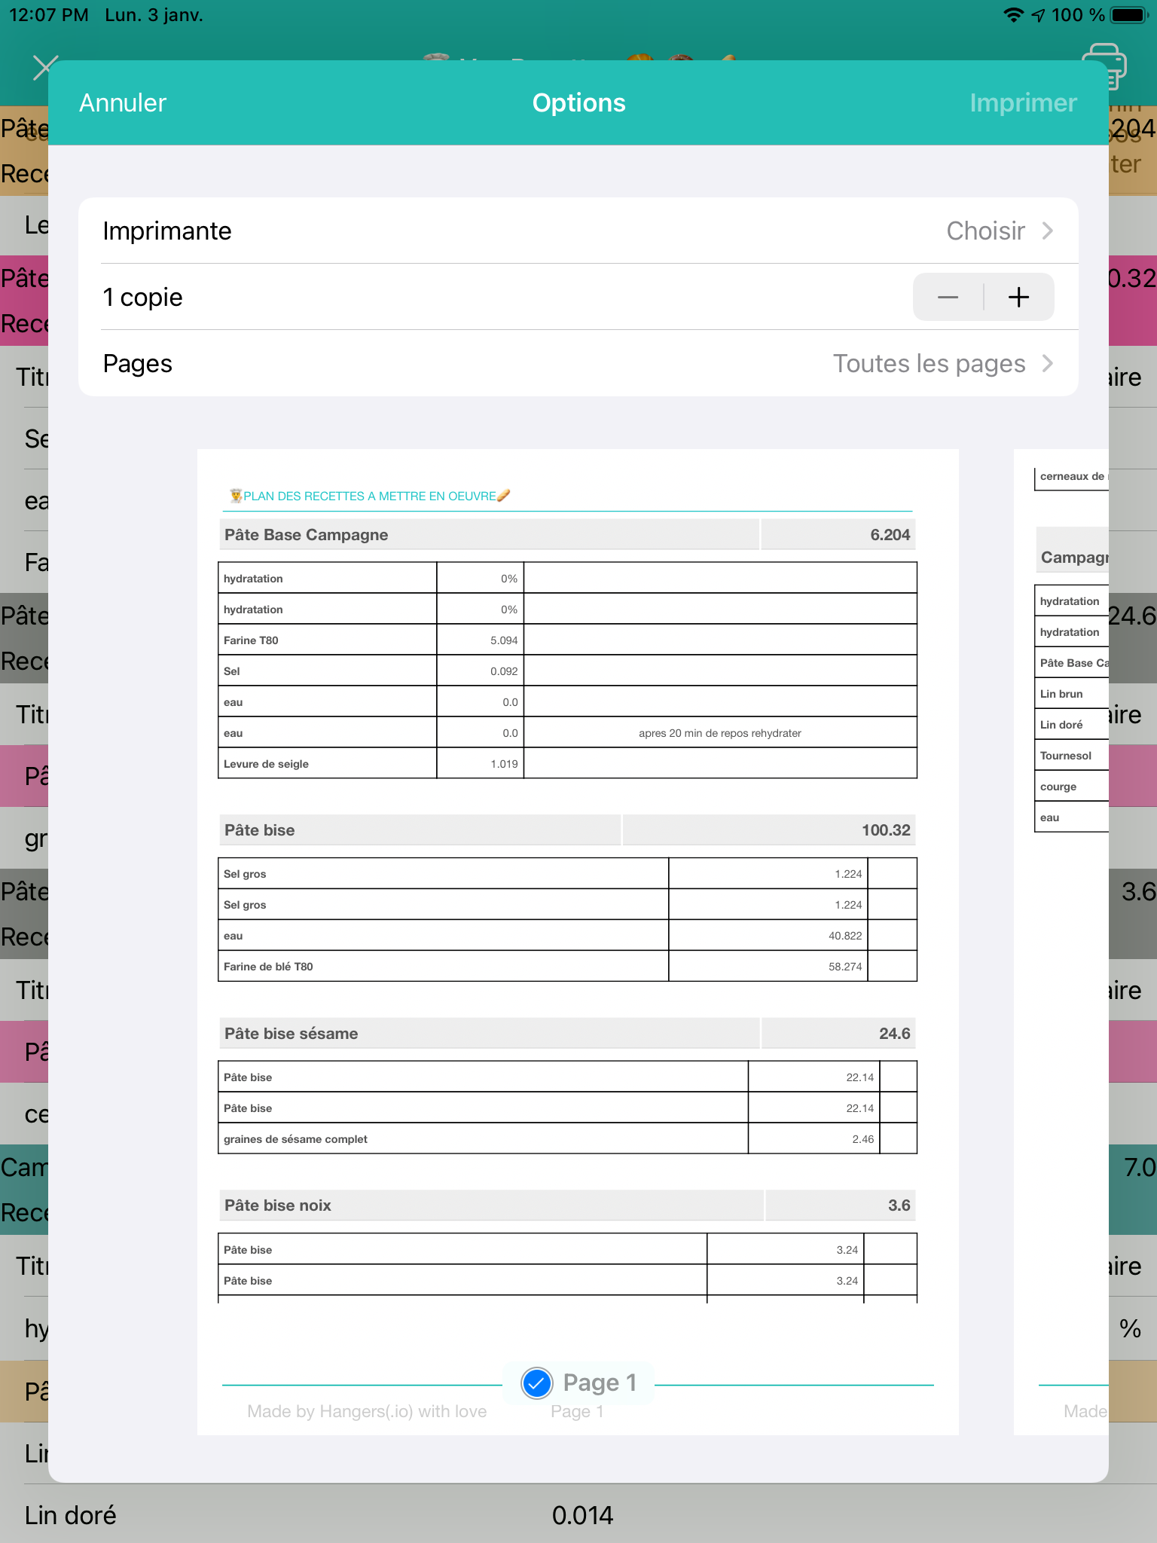The image size is (1157, 1543).
Task: Toggle the Page 1 checkmark
Action: pos(537,1383)
